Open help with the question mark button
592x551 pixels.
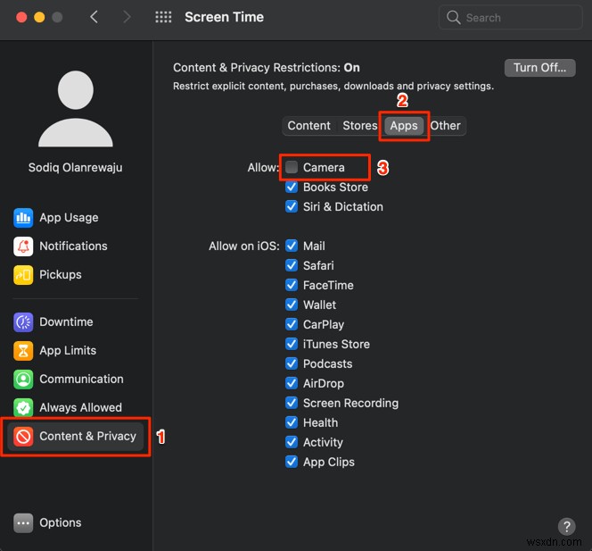point(566,526)
